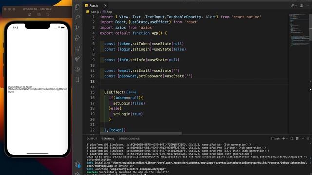Open the editor More Actions ellipsis
Image resolution: width=312 pixels, height=175 pixels.
308,5
